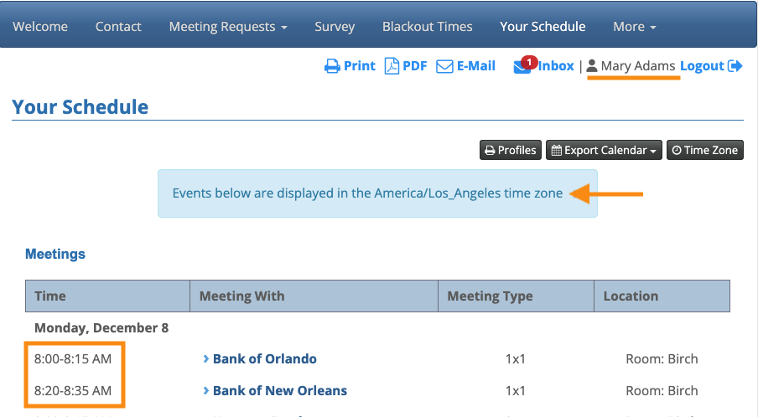The image size is (758, 417).
Task: Click the chevron beside Bank of Orlando
Action: [206, 359]
